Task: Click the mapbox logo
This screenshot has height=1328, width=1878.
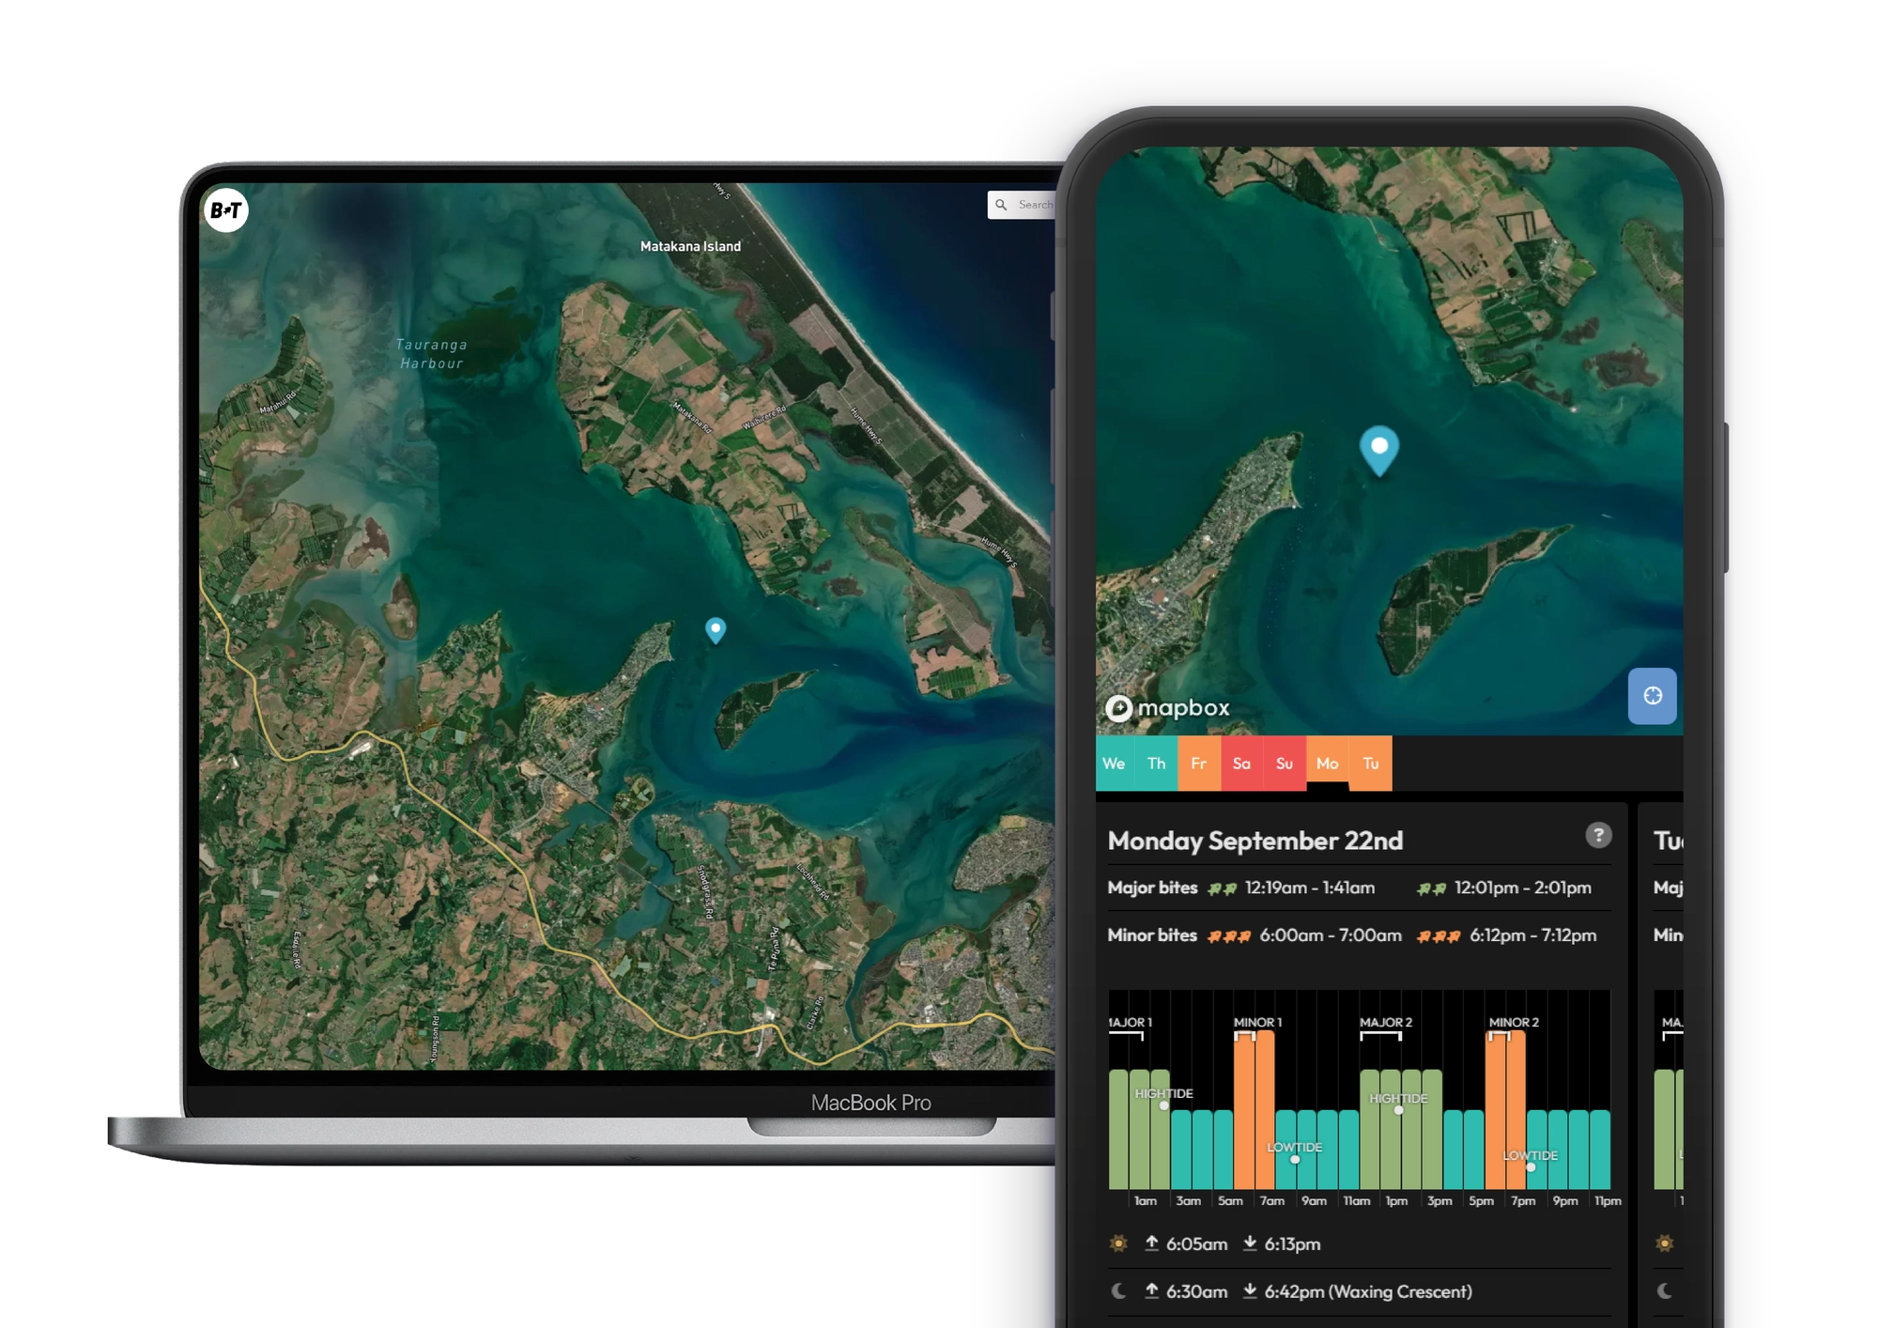Action: click(x=1168, y=708)
